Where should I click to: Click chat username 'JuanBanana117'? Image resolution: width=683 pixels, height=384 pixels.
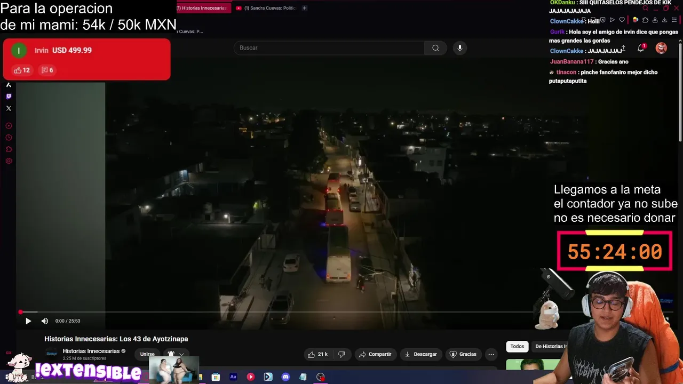571,61
